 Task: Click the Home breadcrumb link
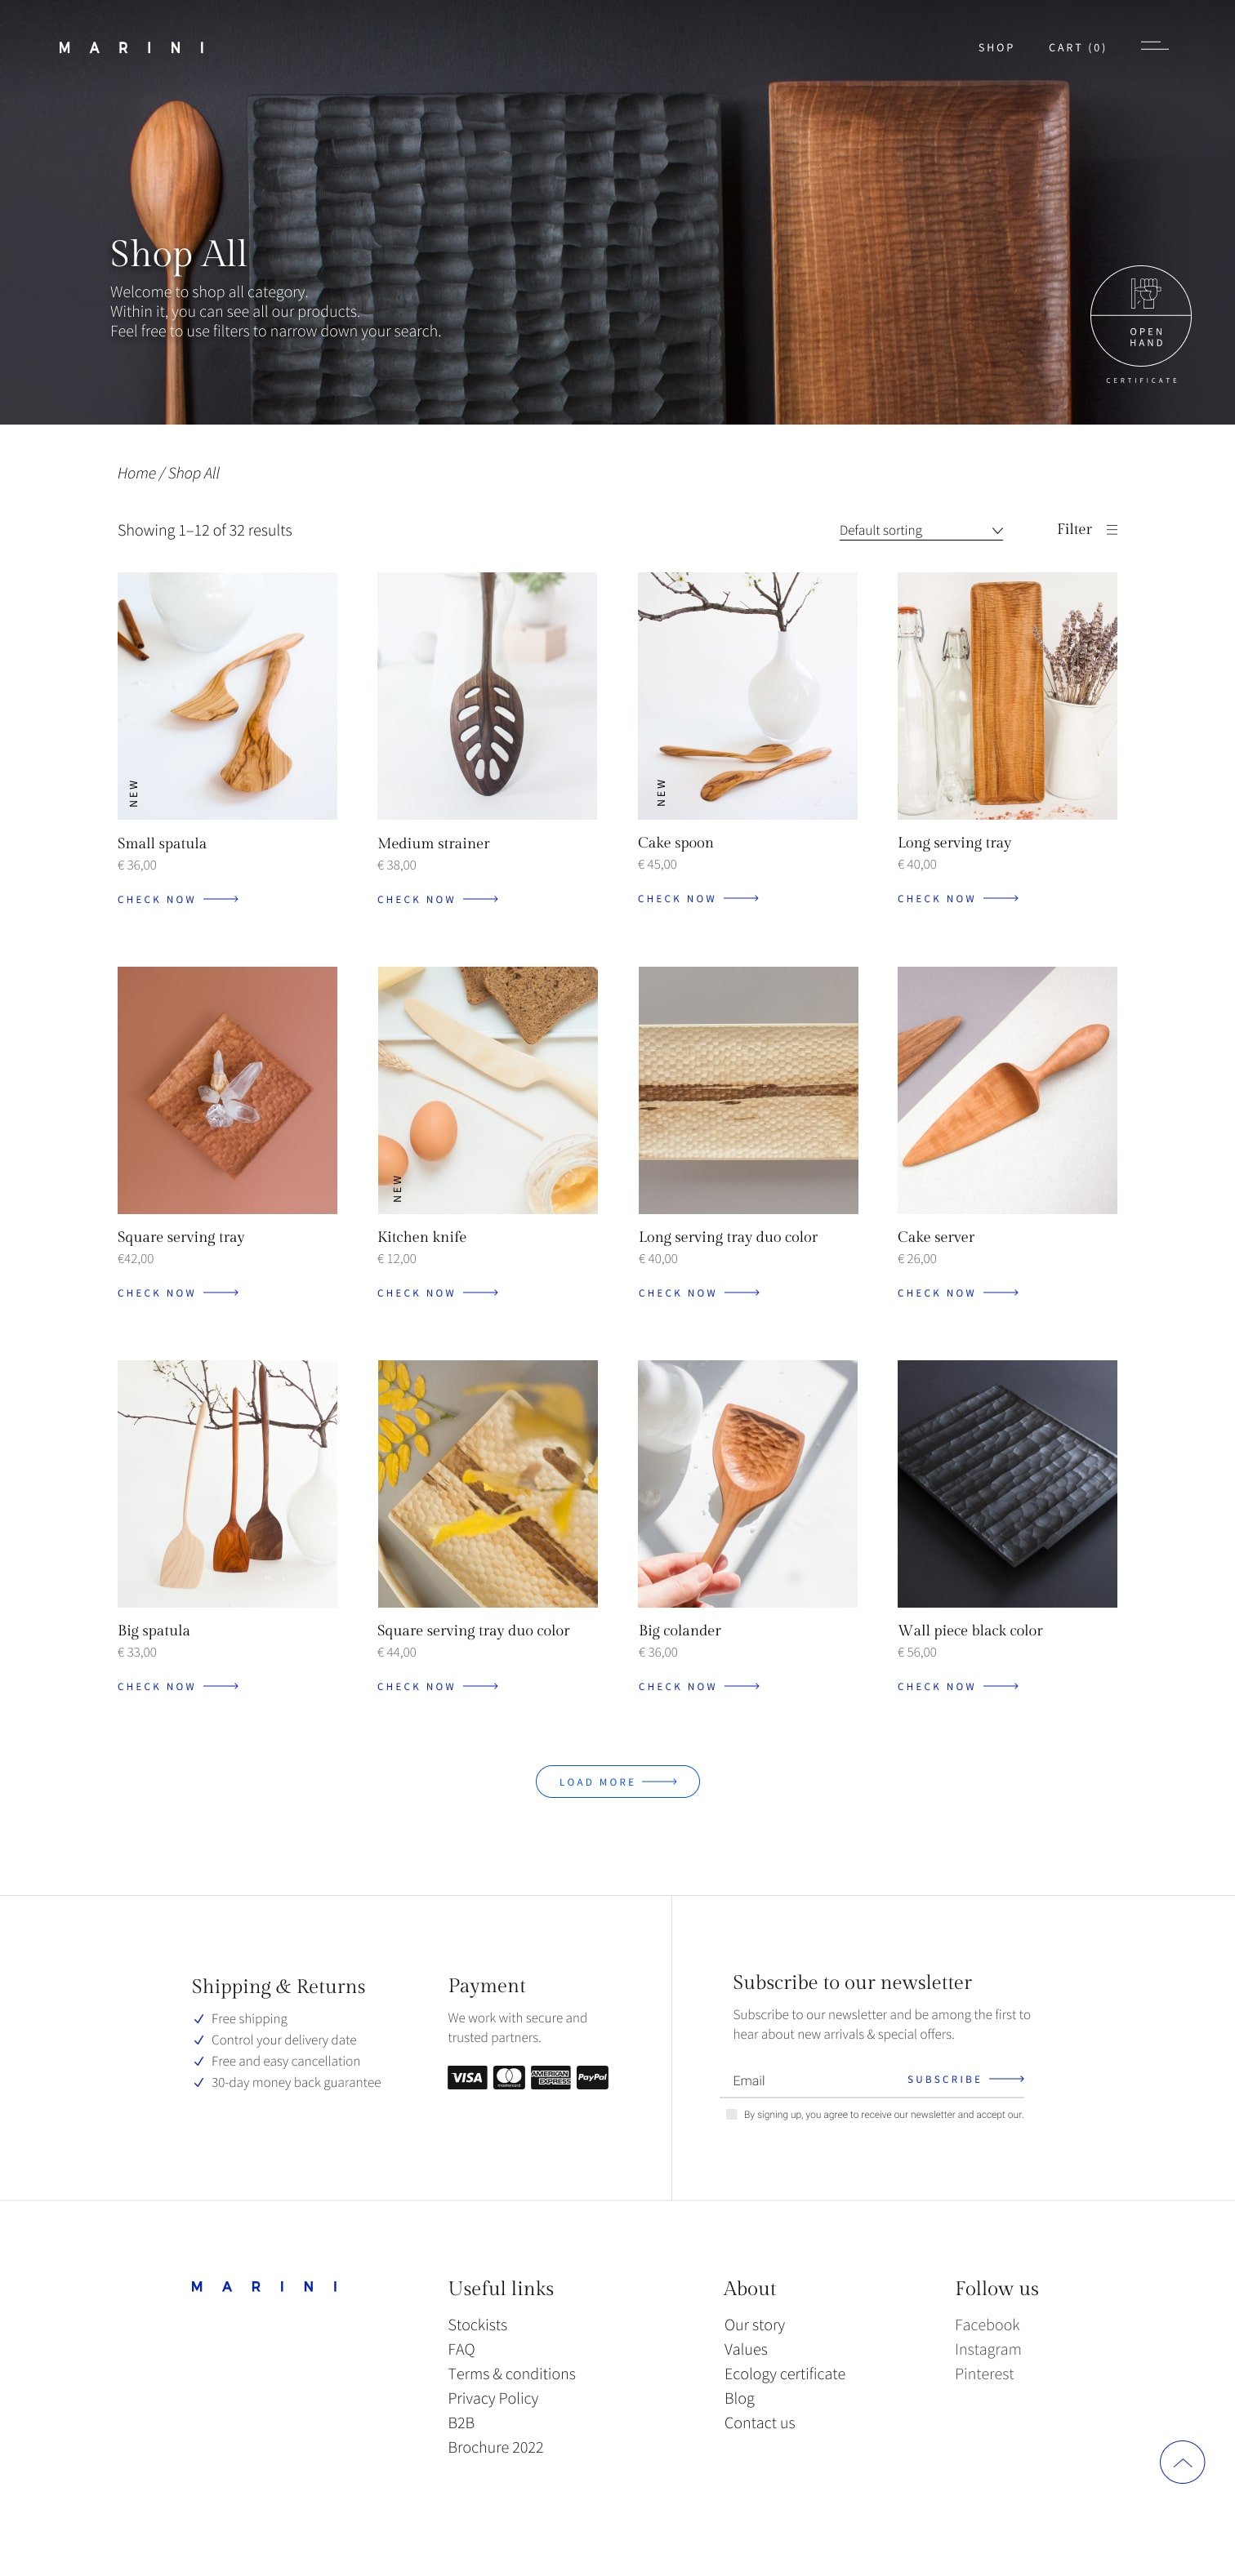(136, 473)
